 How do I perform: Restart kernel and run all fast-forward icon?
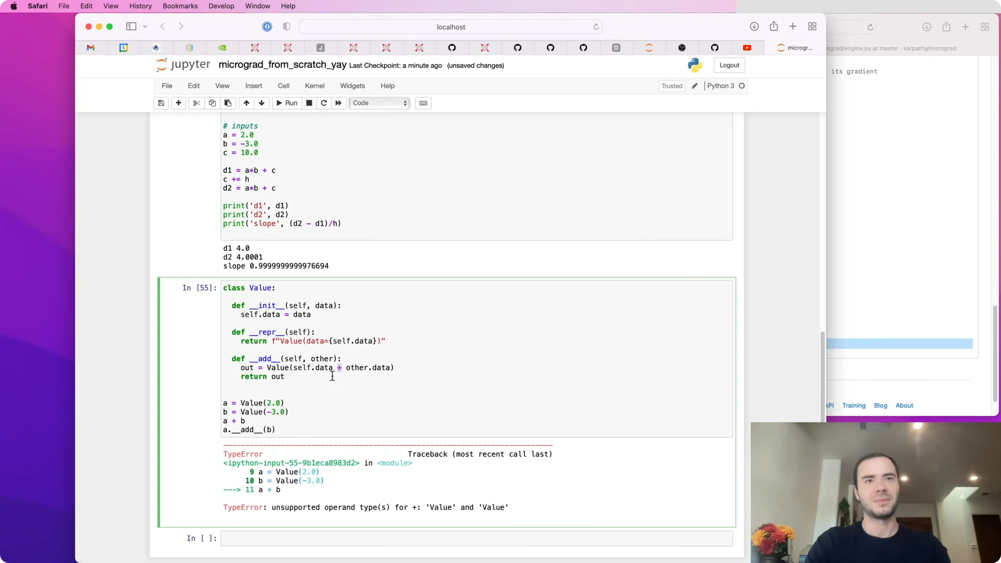339,103
